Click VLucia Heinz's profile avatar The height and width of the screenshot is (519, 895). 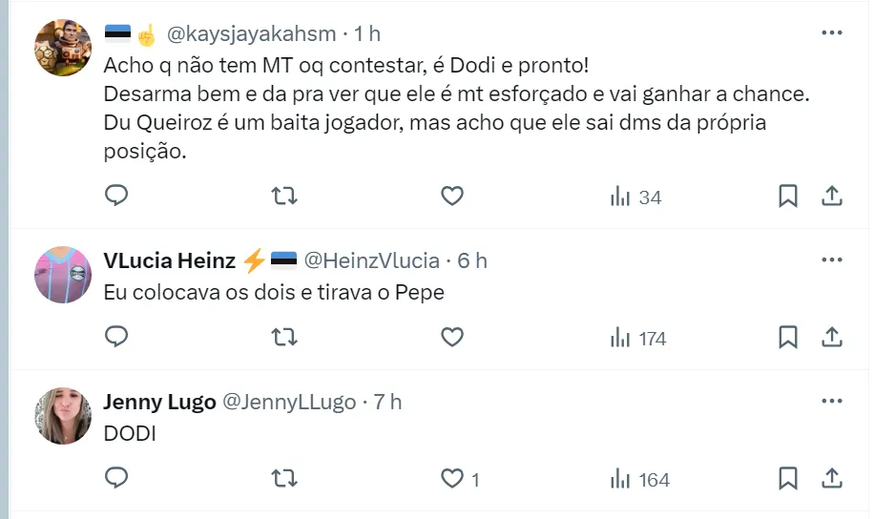(63, 275)
